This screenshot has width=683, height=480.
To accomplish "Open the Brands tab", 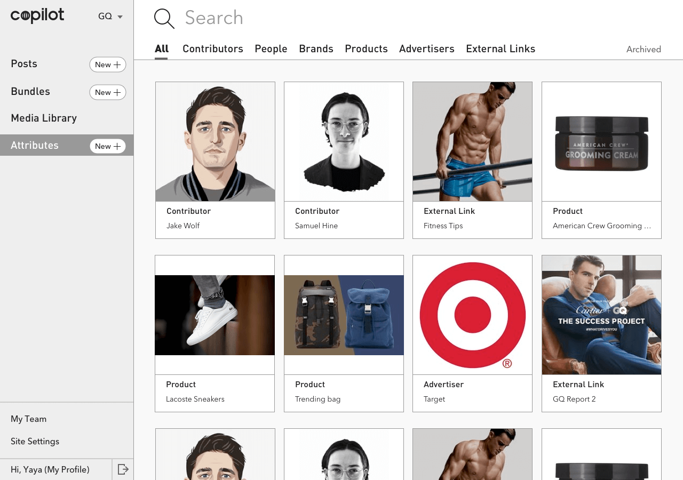I will 316,49.
